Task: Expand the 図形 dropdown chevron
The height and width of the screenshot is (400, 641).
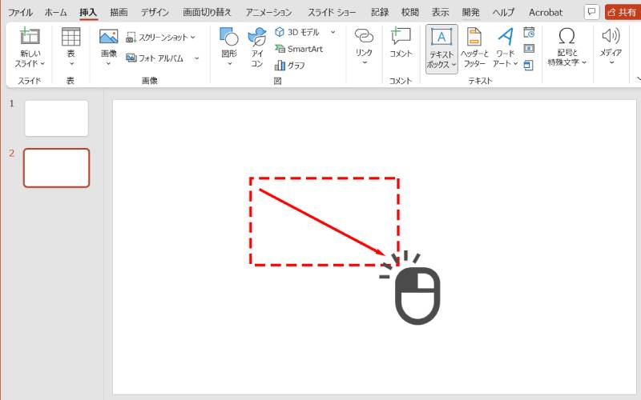Action: pos(229,63)
